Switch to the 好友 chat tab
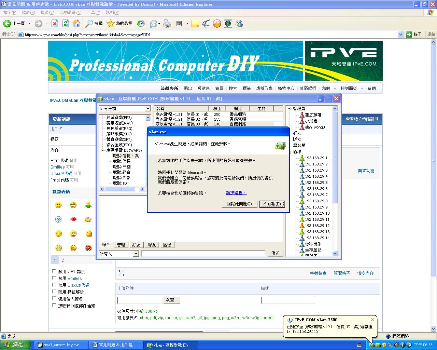The width and height of the screenshot is (437, 350). pyautogui.click(x=136, y=245)
